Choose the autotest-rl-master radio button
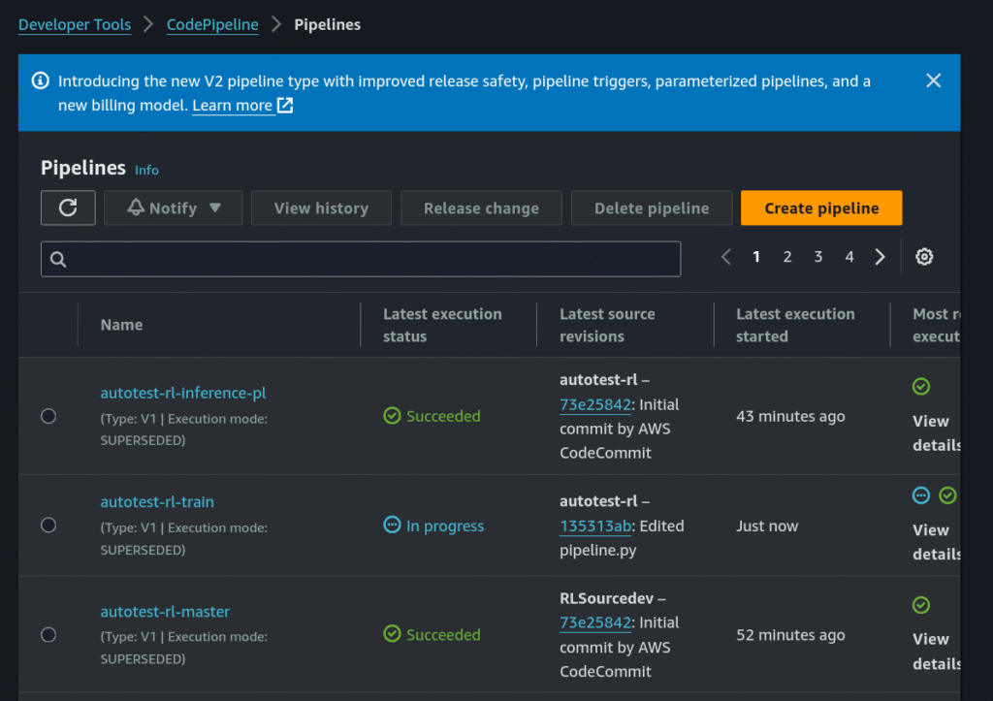Image resolution: width=993 pixels, height=701 pixels. tap(48, 634)
